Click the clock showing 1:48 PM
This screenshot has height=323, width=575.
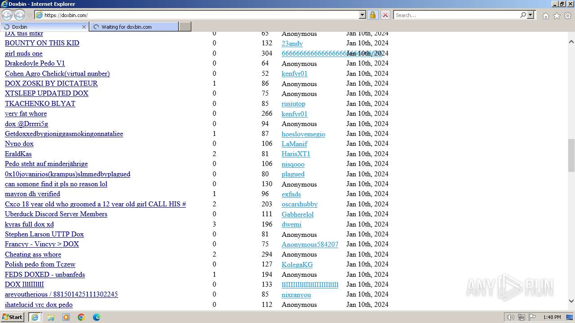(x=552, y=317)
